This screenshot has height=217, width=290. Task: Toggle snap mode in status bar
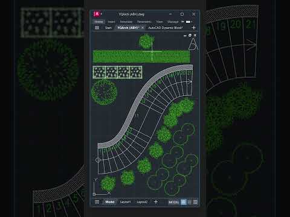189,202
